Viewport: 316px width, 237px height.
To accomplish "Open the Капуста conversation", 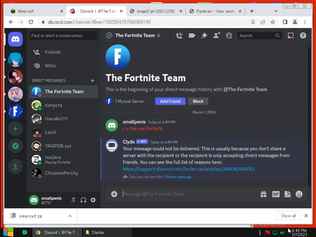I will point(64,105).
